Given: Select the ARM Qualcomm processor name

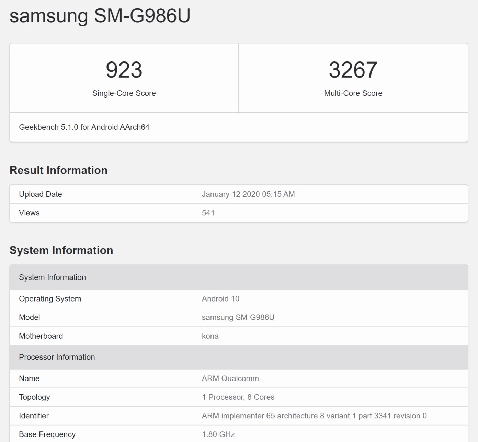Looking at the screenshot, I should point(230,378).
